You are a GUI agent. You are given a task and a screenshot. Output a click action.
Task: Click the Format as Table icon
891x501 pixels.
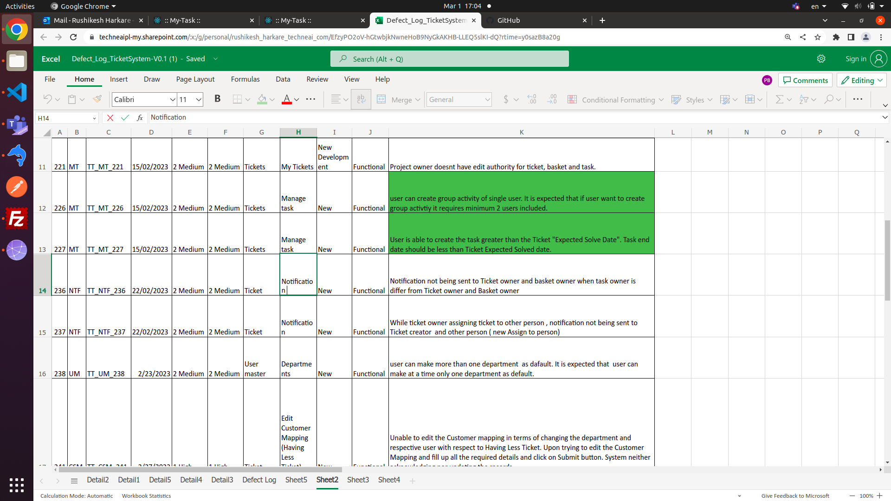point(724,99)
